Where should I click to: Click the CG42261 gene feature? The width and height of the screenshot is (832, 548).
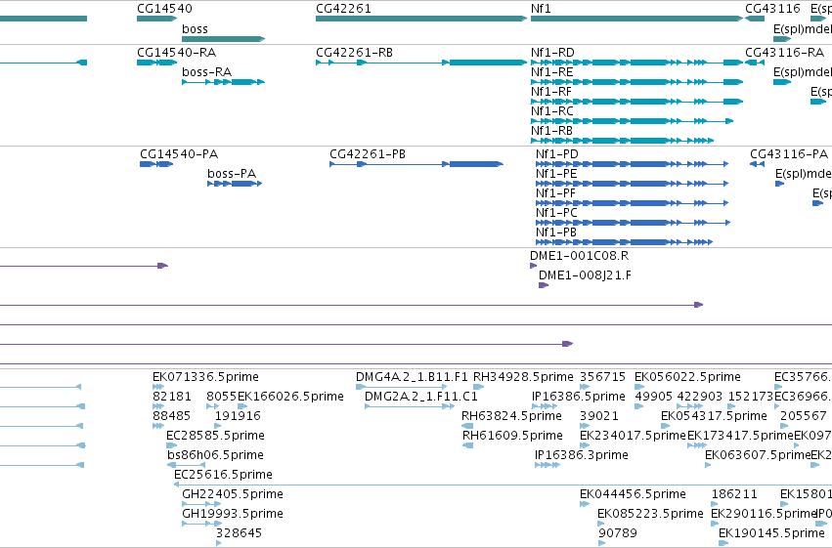[x=421, y=19]
